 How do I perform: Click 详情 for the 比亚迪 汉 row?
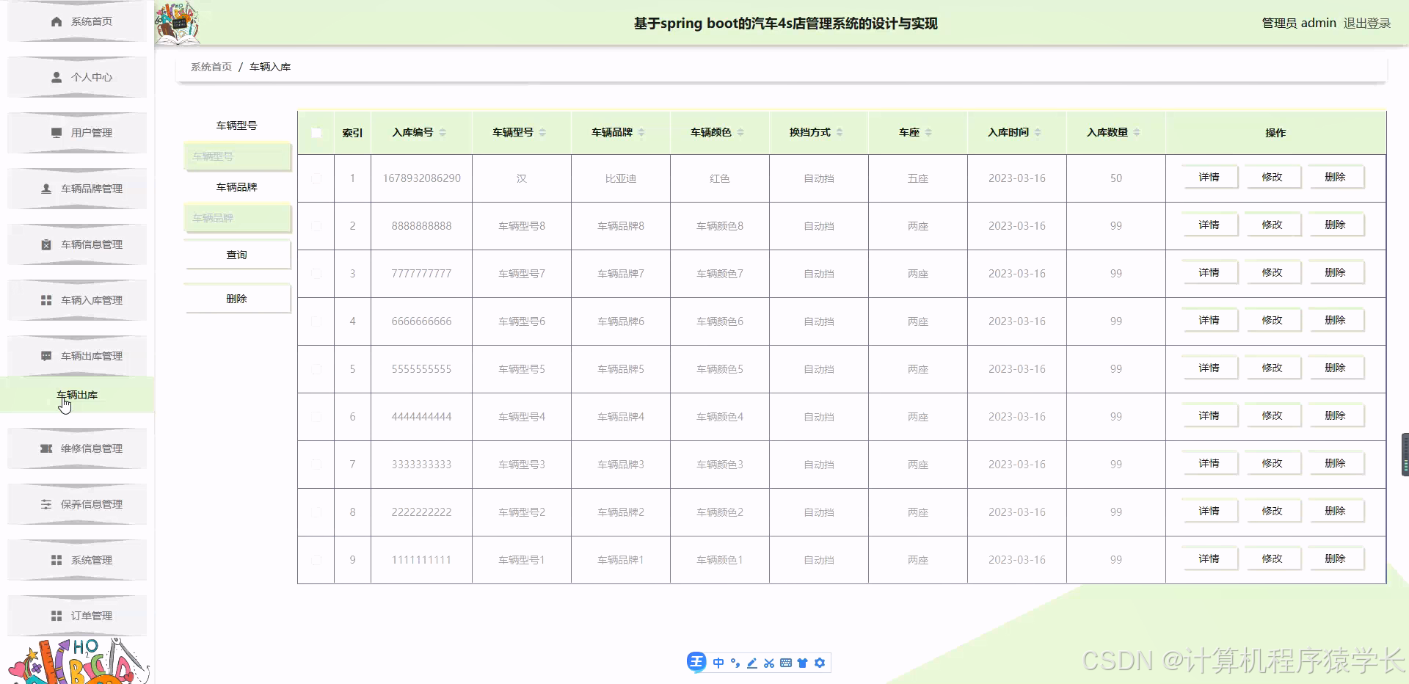[x=1209, y=177]
